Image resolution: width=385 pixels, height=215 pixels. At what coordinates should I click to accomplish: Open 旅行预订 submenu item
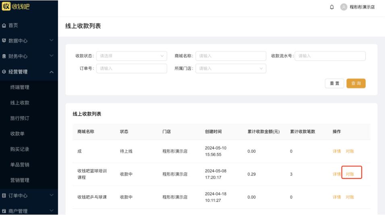[x=20, y=118]
